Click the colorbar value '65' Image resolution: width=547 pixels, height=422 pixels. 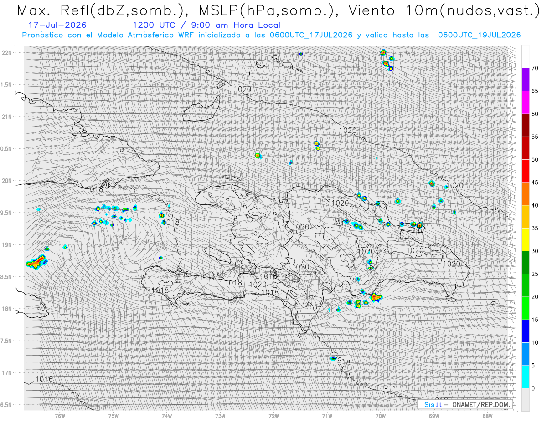click(535, 91)
